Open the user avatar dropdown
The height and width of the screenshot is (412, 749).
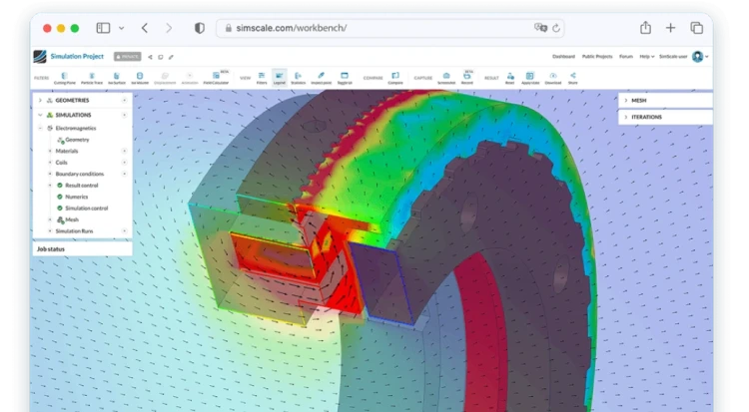coord(700,56)
